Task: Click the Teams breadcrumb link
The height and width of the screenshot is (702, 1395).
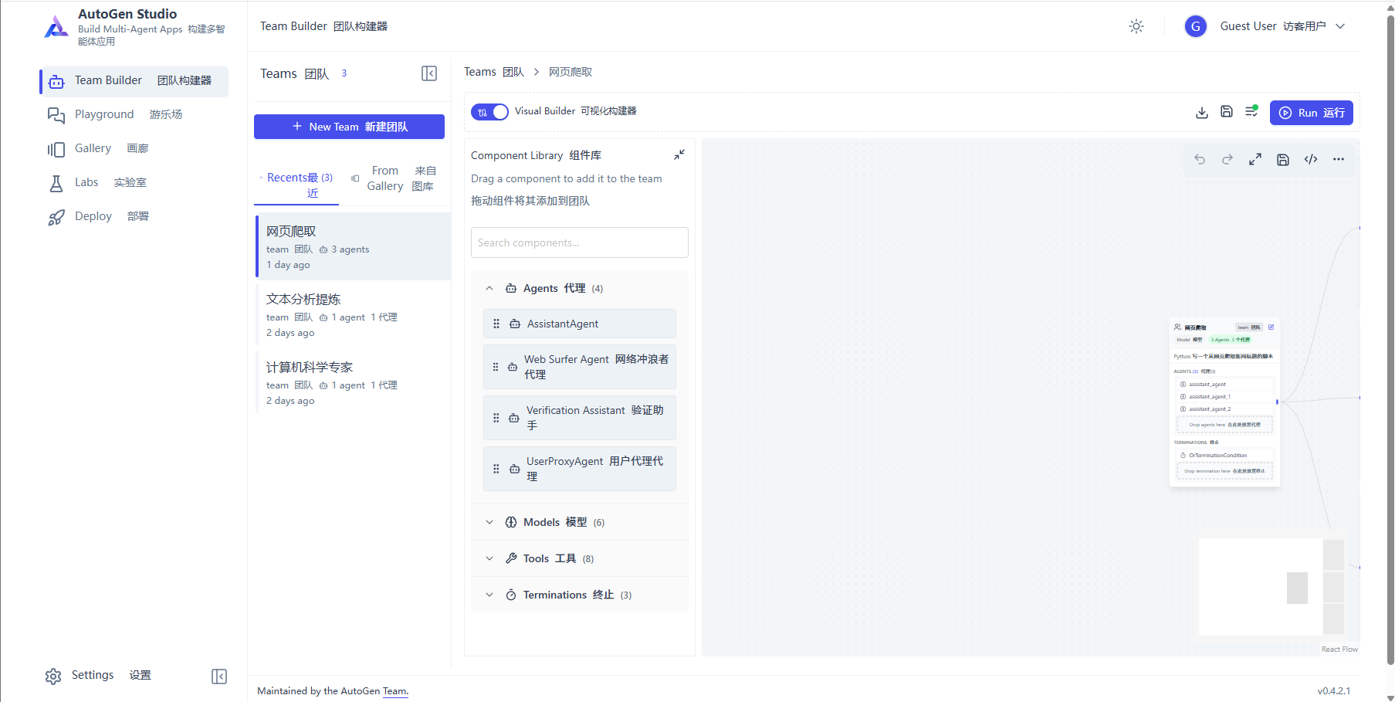Action: coord(494,72)
